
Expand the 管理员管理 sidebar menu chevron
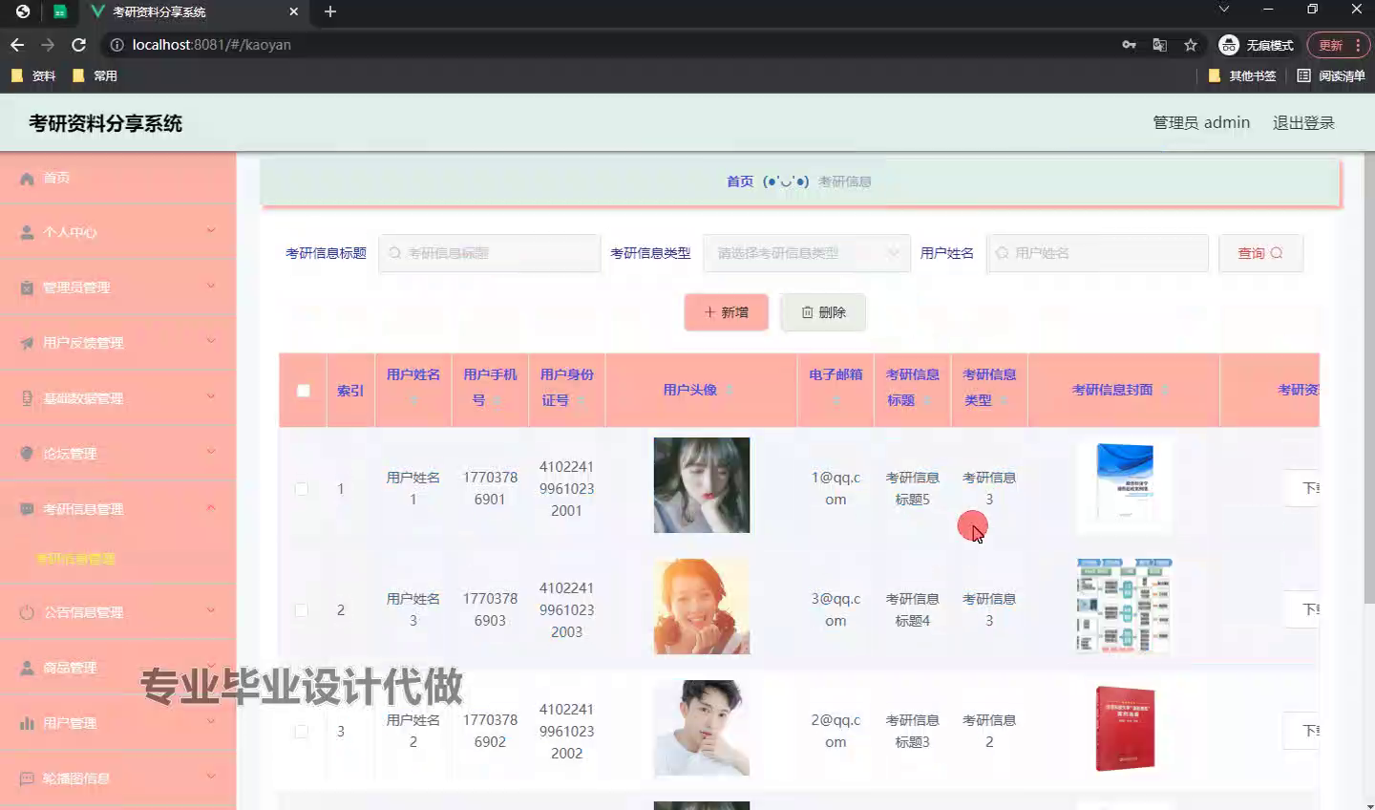(211, 286)
